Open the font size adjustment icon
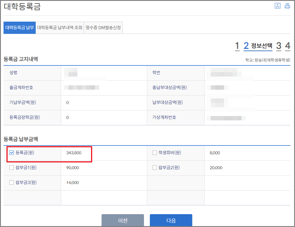295x227 pixels. [x=277, y=6]
